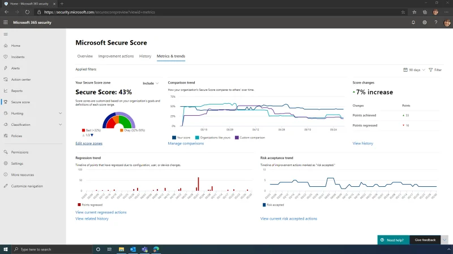Switch to the Improvement actions tab
Image resolution: width=453 pixels, height=254 pixels.
(116, 56)
